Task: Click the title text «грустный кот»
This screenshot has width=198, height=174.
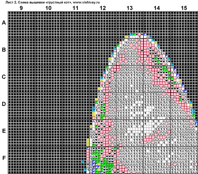Action: (59, 2)
